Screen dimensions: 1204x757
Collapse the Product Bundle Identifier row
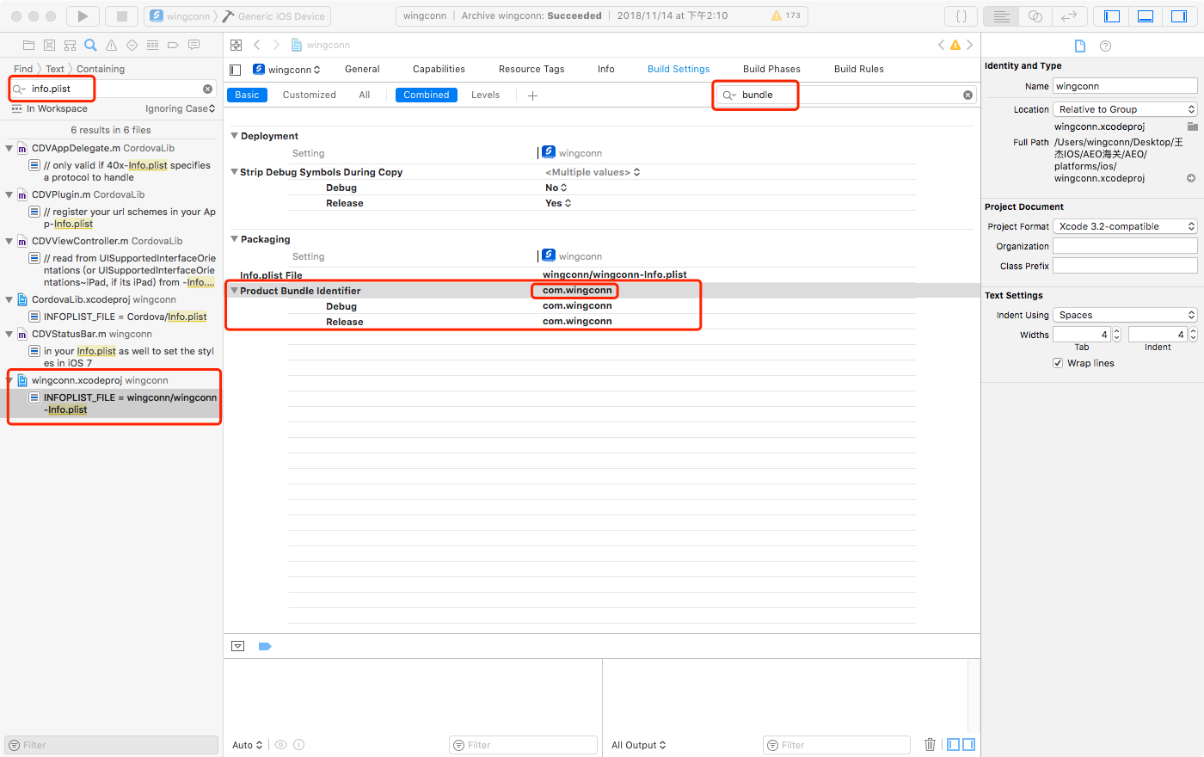234,291
